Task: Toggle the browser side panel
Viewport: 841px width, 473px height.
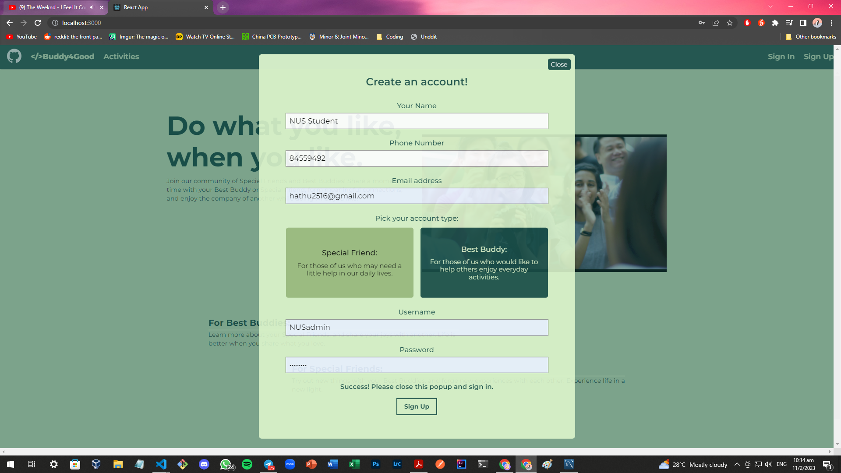Action: tap(803, 23)
